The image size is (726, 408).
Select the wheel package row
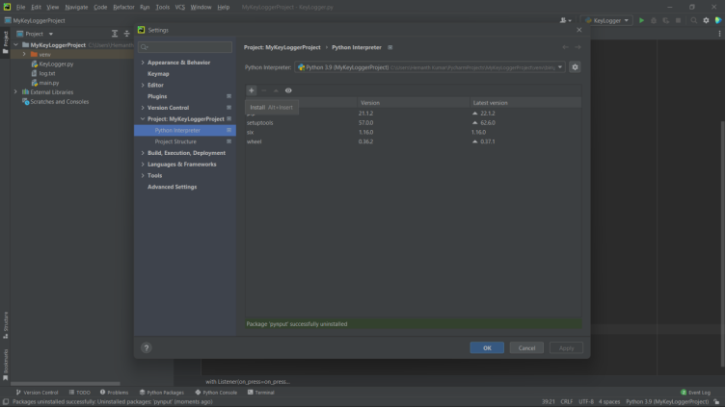click(414, 141)
